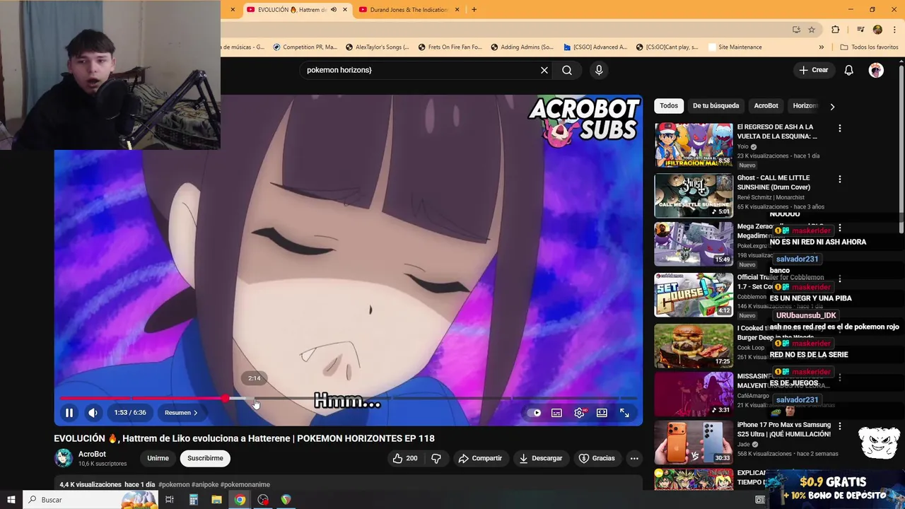This screenshot has height=509, width=905.
Task: Open the '[CSGO] Advanced A...' bookmark
Action: pyautogui.click(x=595, y=47)
